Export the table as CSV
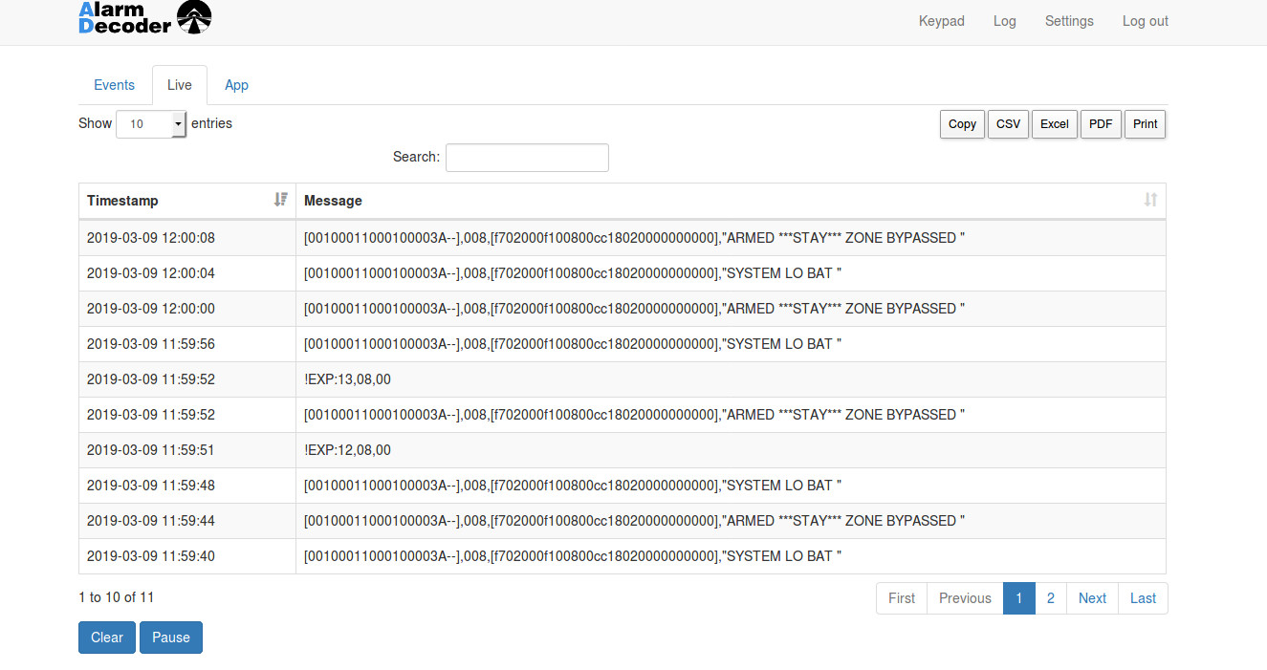Screen dimensions: 1267x670 coord(1008,124)
